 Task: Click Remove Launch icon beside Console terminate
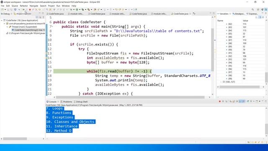(223, 102)
